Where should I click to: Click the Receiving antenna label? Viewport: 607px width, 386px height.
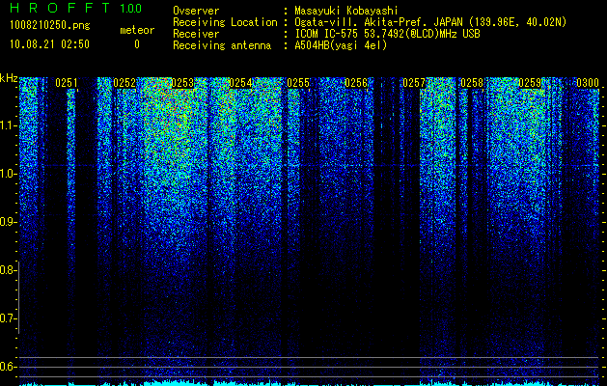pos(222,45)
